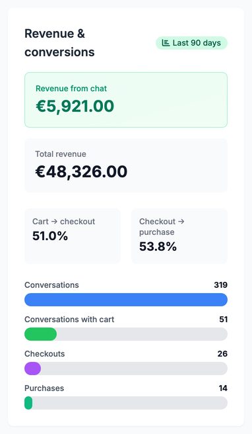Click the €5,921.00 revenue value
252x434 pixels.
(75, 107)
